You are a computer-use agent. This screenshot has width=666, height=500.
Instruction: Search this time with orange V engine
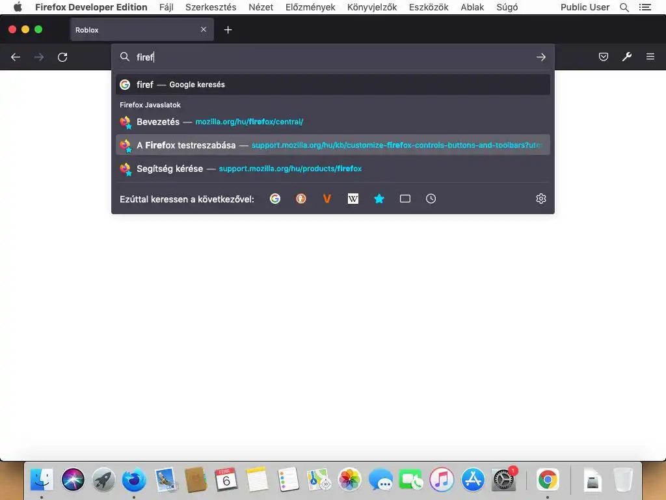pyautogui.click(x=327, y=199)
